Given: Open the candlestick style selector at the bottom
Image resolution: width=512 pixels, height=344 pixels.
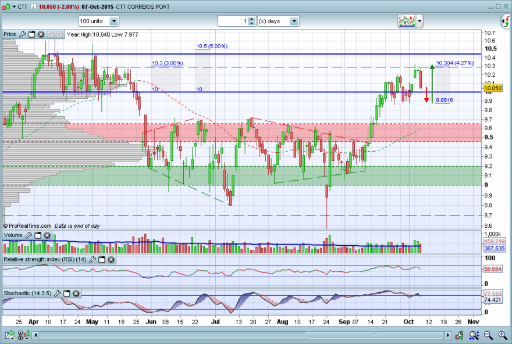Looking at the screenshot, I should click(x=23, y=335).
